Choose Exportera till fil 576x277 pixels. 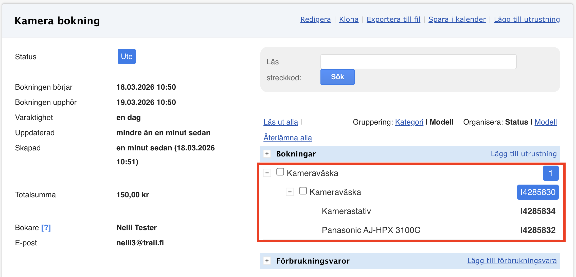coord(393,19)
